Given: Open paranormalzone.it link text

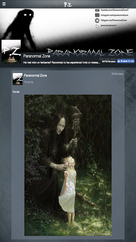Looking at the screenshot, I should coord(108,25).
